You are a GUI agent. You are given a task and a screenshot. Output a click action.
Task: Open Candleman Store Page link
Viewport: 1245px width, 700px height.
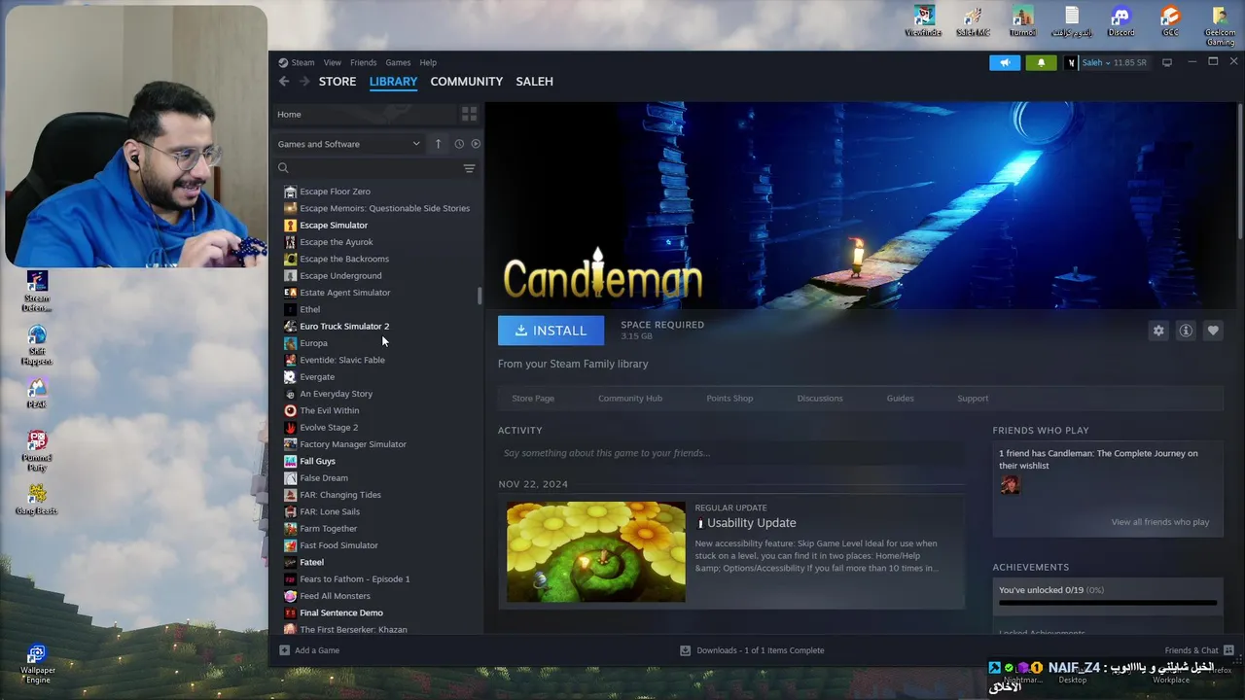tap(533, 398)
